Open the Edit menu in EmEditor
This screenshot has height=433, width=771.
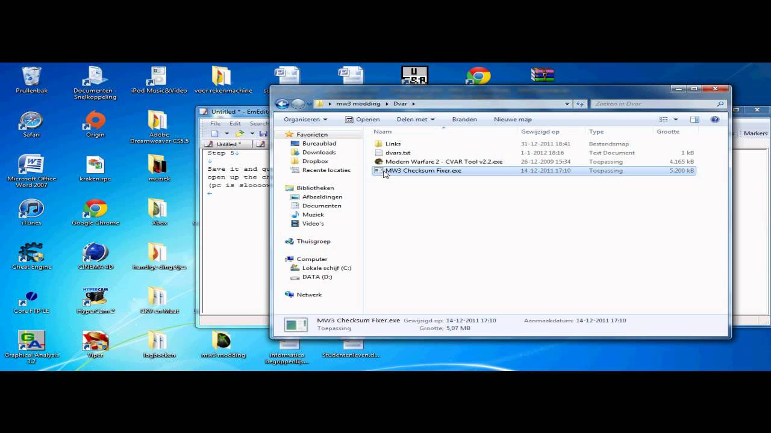[235, 123]
